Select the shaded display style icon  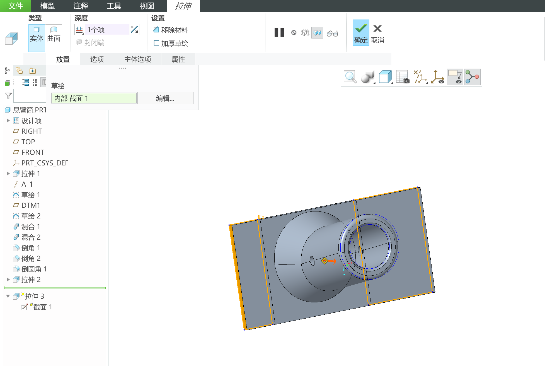(x=367, y=77)
